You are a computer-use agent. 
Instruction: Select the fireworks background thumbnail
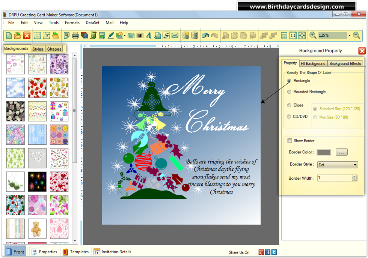(x=37, y=181)
